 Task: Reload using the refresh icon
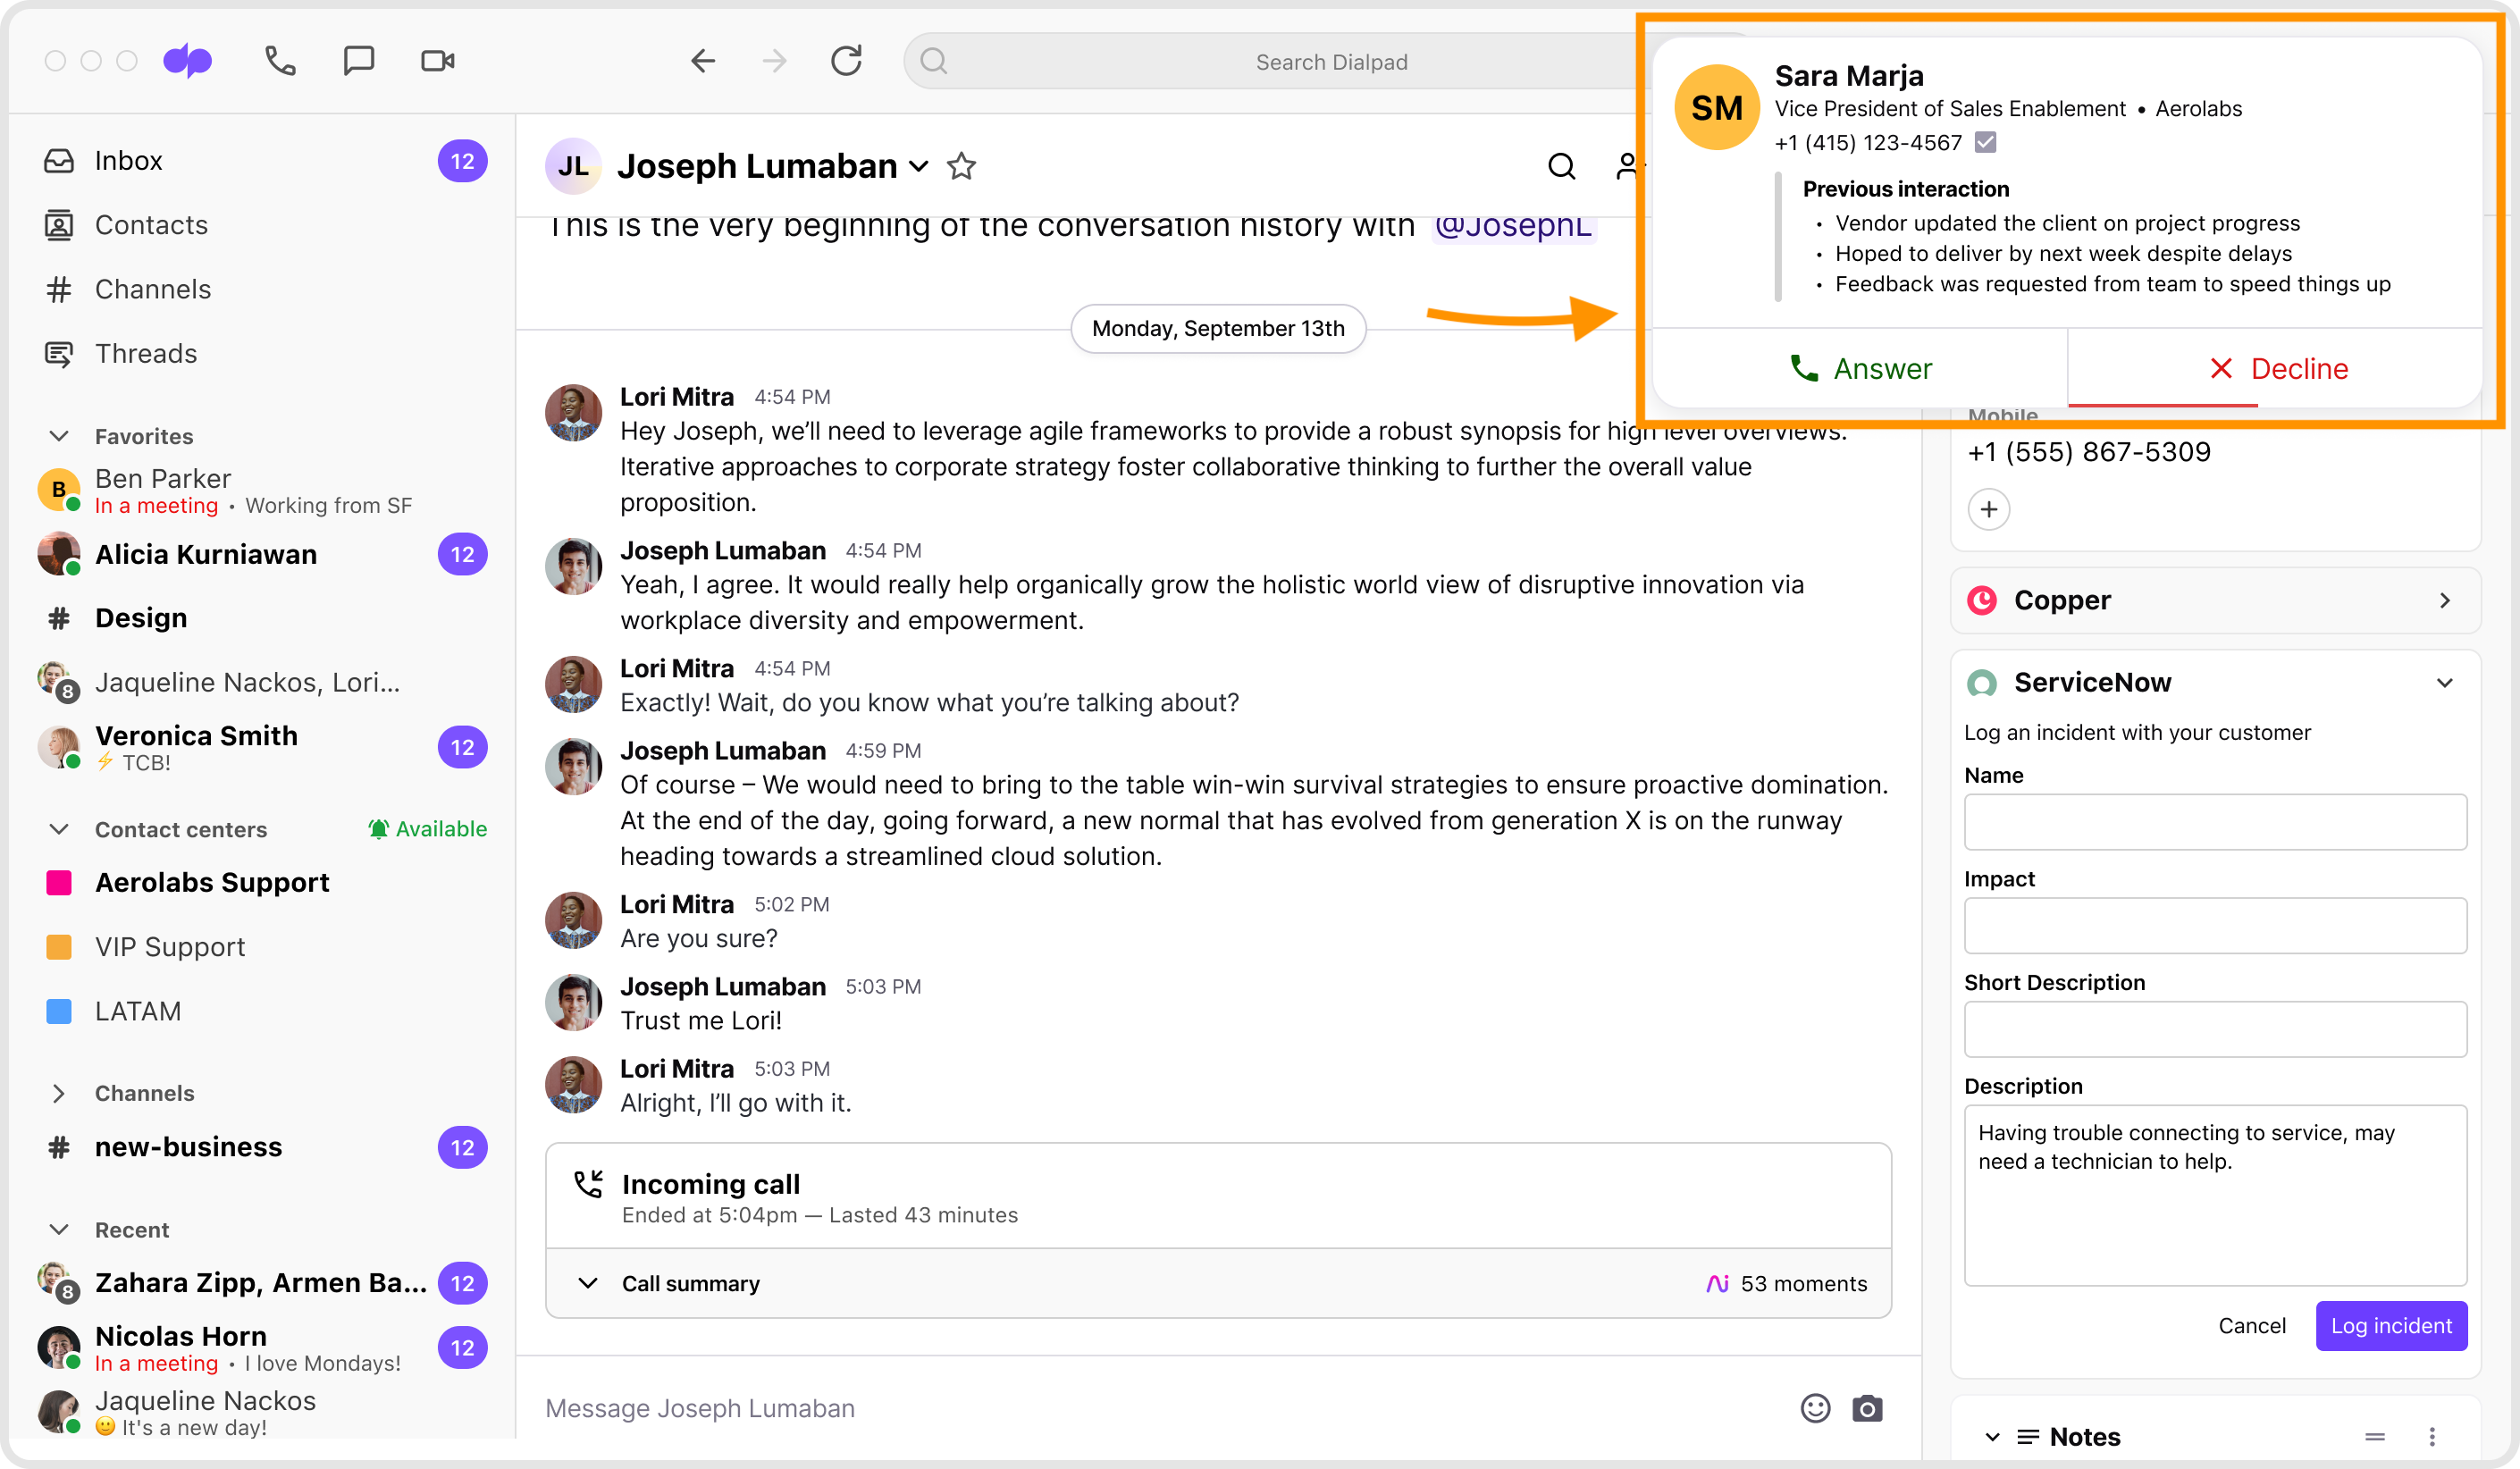[846, 61]
